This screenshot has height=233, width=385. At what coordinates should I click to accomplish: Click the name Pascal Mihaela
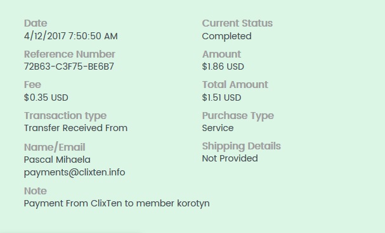(x=57, y=160)
